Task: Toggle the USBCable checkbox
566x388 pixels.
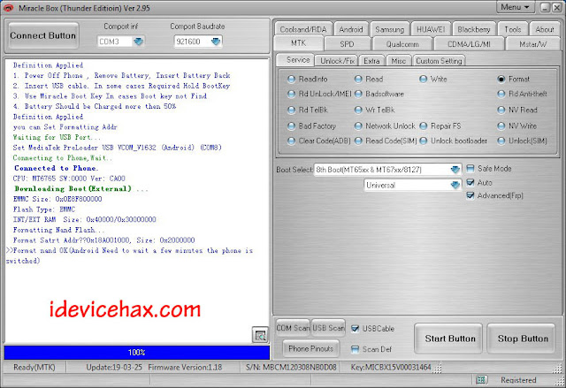Action: [x=356, y=329]
